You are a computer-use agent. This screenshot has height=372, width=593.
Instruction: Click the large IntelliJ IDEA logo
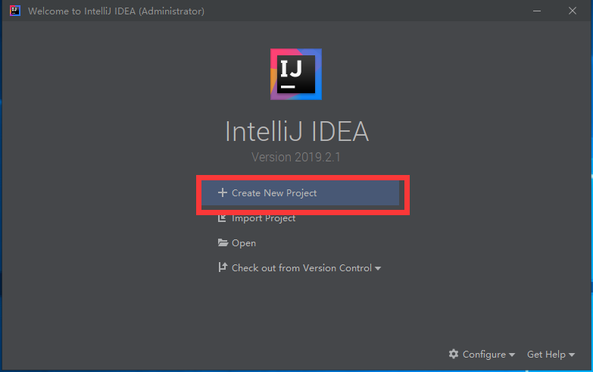pyautogui.click(x=296, y=74)
